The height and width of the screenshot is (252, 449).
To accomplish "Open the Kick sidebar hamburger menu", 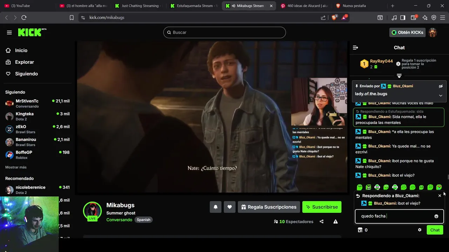I will [x=9, y=33].
